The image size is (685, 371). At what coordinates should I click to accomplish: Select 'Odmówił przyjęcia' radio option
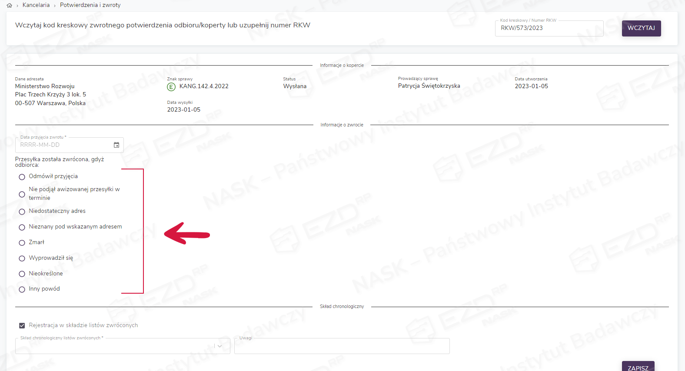pos(22,177)
